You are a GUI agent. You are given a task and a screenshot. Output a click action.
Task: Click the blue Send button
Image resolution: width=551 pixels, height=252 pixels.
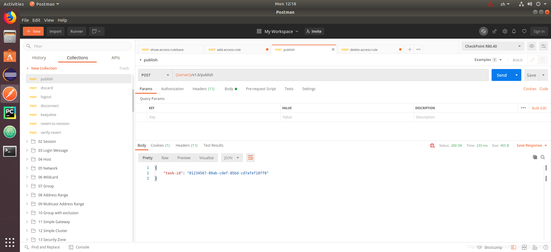pyautogui.click(x=502, y=75)
